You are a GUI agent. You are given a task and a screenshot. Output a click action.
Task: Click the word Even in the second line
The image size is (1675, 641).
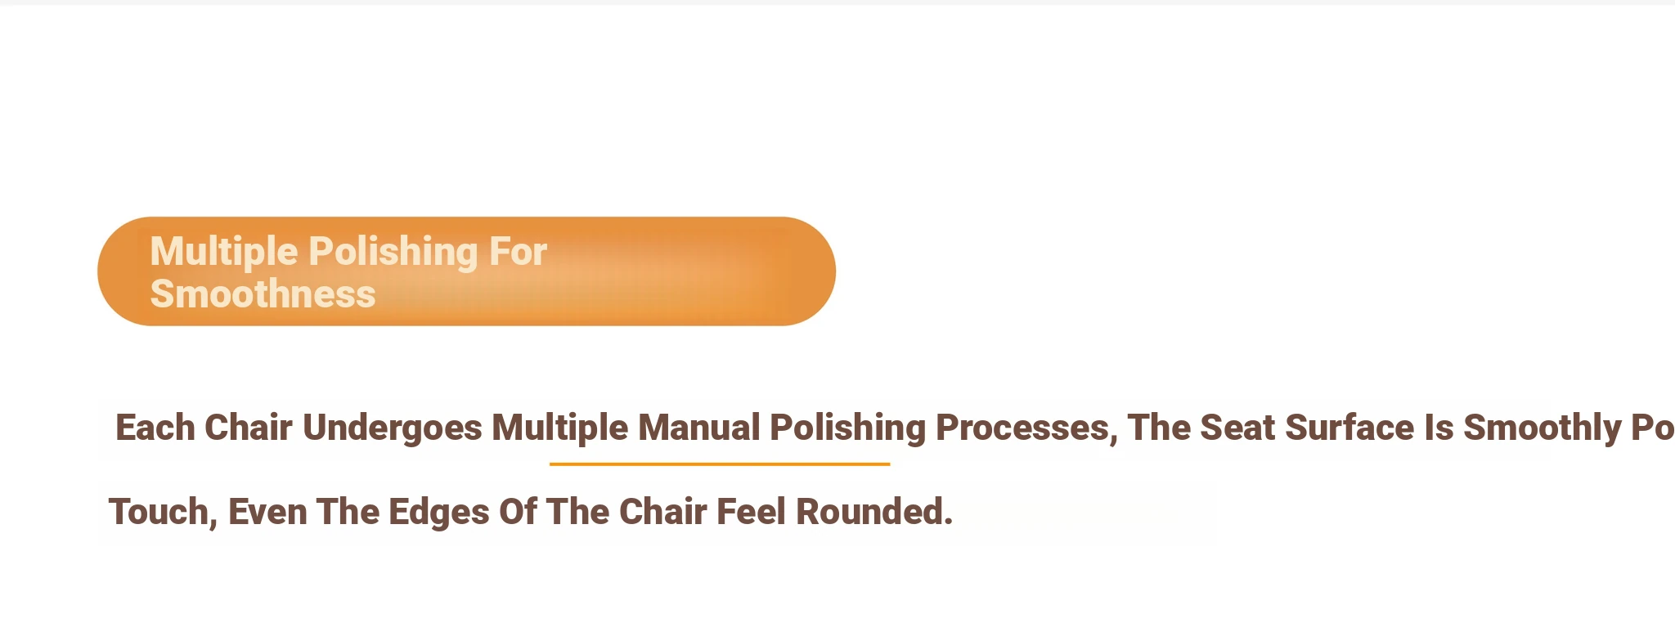coord(267,513)
